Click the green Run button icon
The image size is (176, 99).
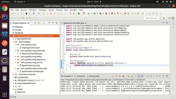(x=95, y=13)
